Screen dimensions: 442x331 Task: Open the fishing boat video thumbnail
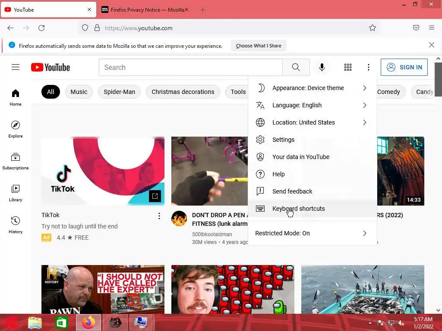point(363,289)
